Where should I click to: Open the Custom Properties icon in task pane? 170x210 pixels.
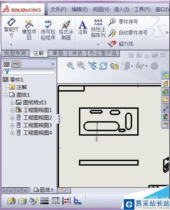click(x=165, y=125)
